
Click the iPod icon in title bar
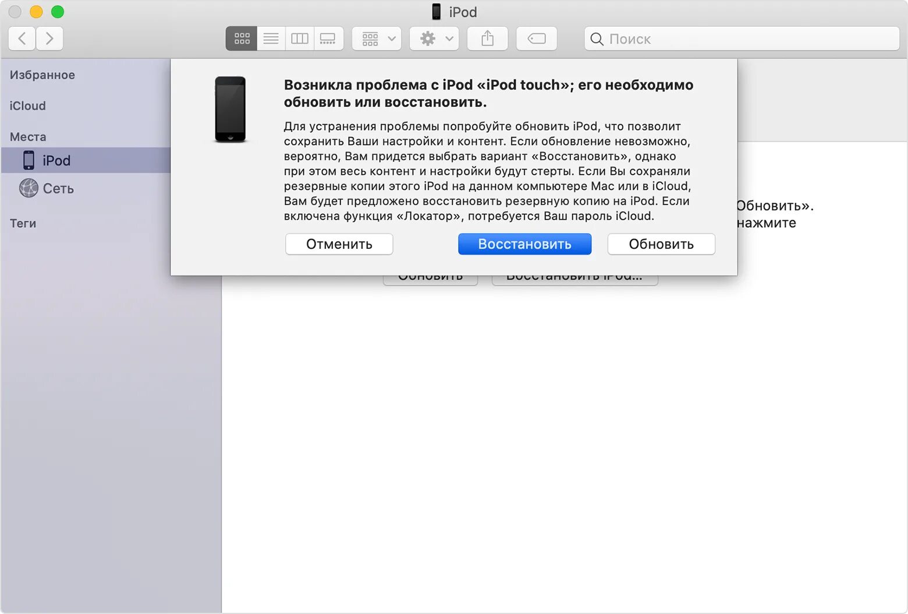[436, 12]
